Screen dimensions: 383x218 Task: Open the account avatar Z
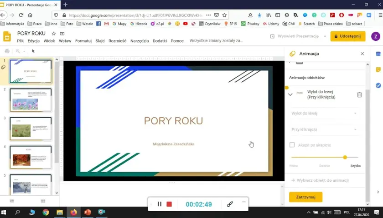point(375,36)
